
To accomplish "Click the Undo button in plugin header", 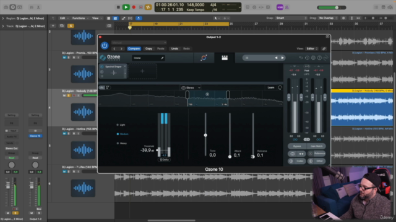I will click(174, 49).
